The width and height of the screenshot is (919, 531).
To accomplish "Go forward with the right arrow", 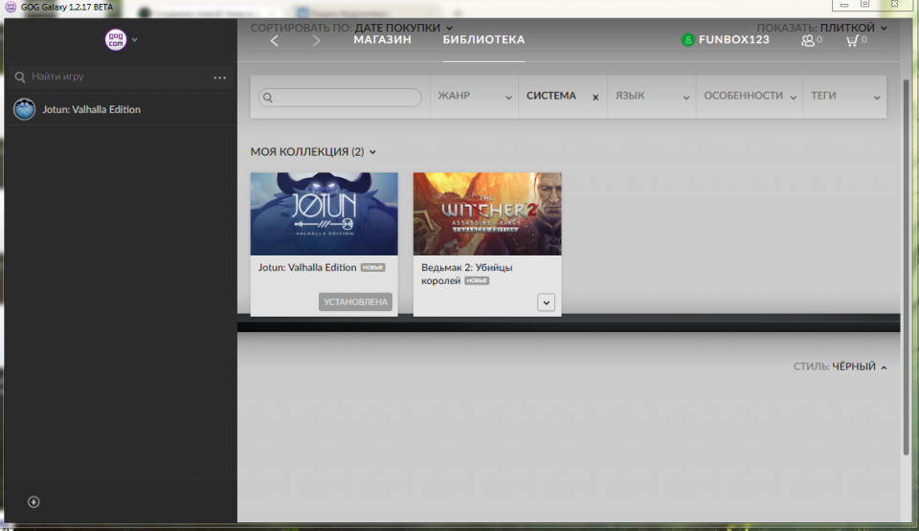I will coord(317,40).
